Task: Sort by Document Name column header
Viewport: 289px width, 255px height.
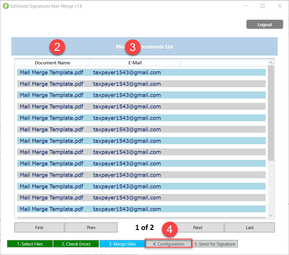Action: click(52, 63)
